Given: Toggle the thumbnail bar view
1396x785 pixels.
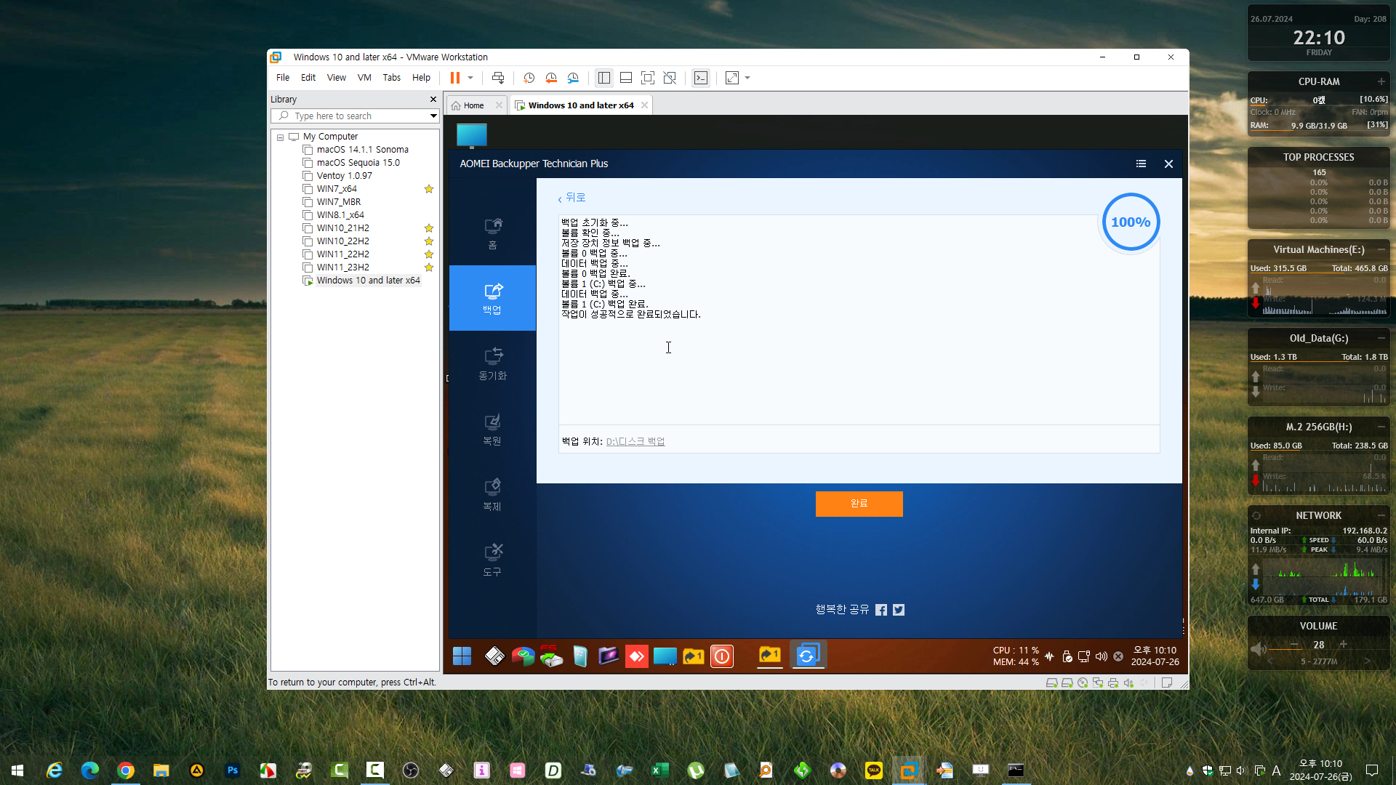Looking at the screenshot, I should 626,78.
